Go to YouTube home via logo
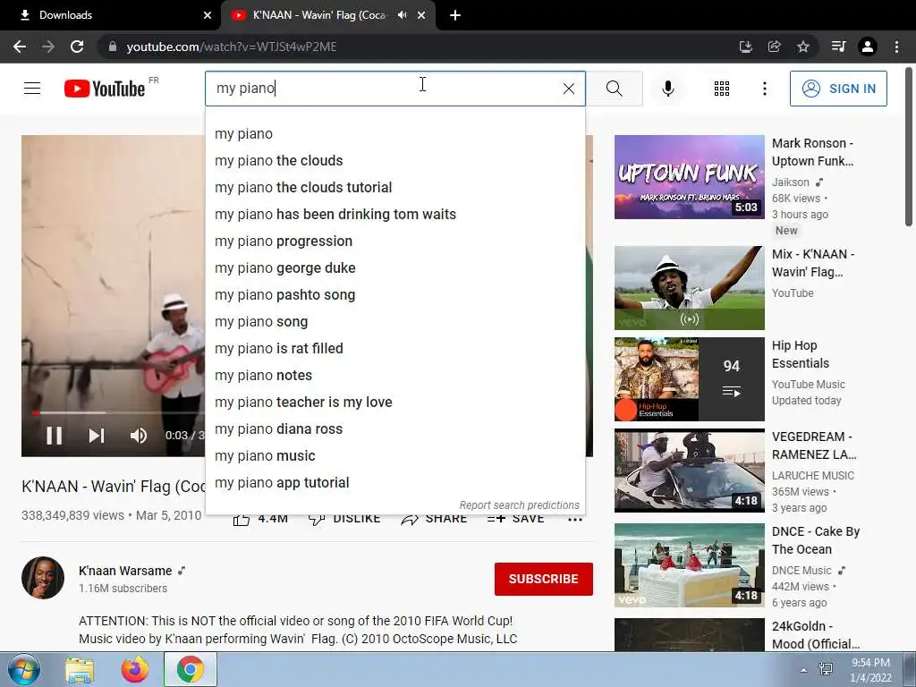Image resolution: width=916 pixels, height=687 pixels. pyautogui.click(x=106, y=89)
